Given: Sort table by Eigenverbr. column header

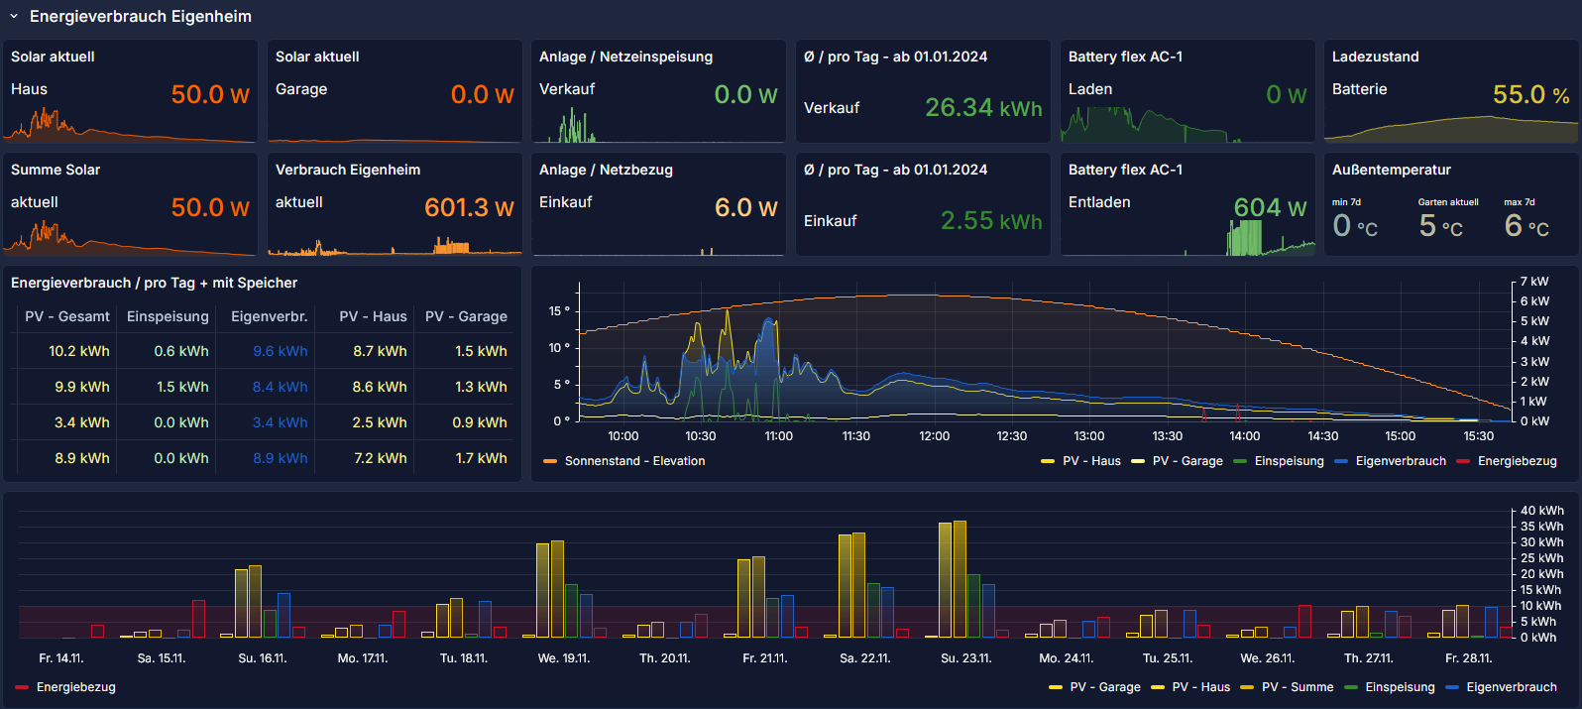Looking at the screenshot, I should [269, 317].
